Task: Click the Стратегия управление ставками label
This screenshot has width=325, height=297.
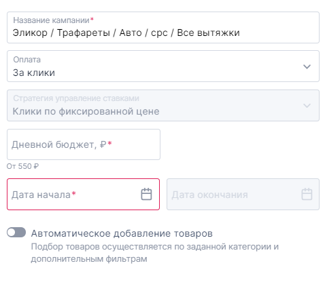Action: point(76,98)
